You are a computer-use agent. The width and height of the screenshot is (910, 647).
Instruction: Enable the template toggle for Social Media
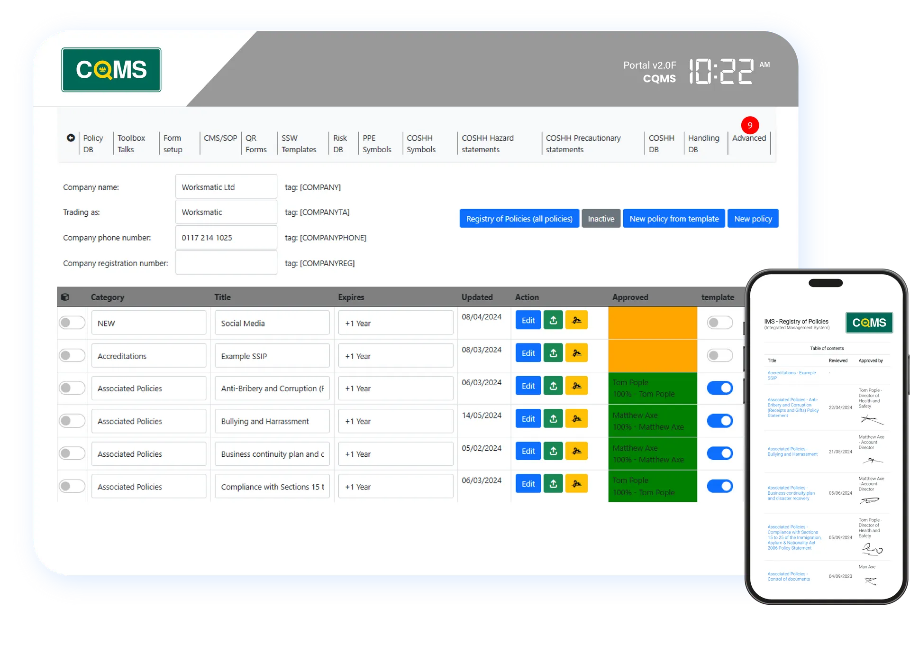coord(720,323)
